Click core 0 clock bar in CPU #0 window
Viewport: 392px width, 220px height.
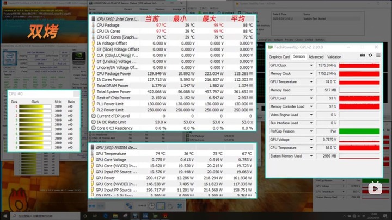pos(35,106)
